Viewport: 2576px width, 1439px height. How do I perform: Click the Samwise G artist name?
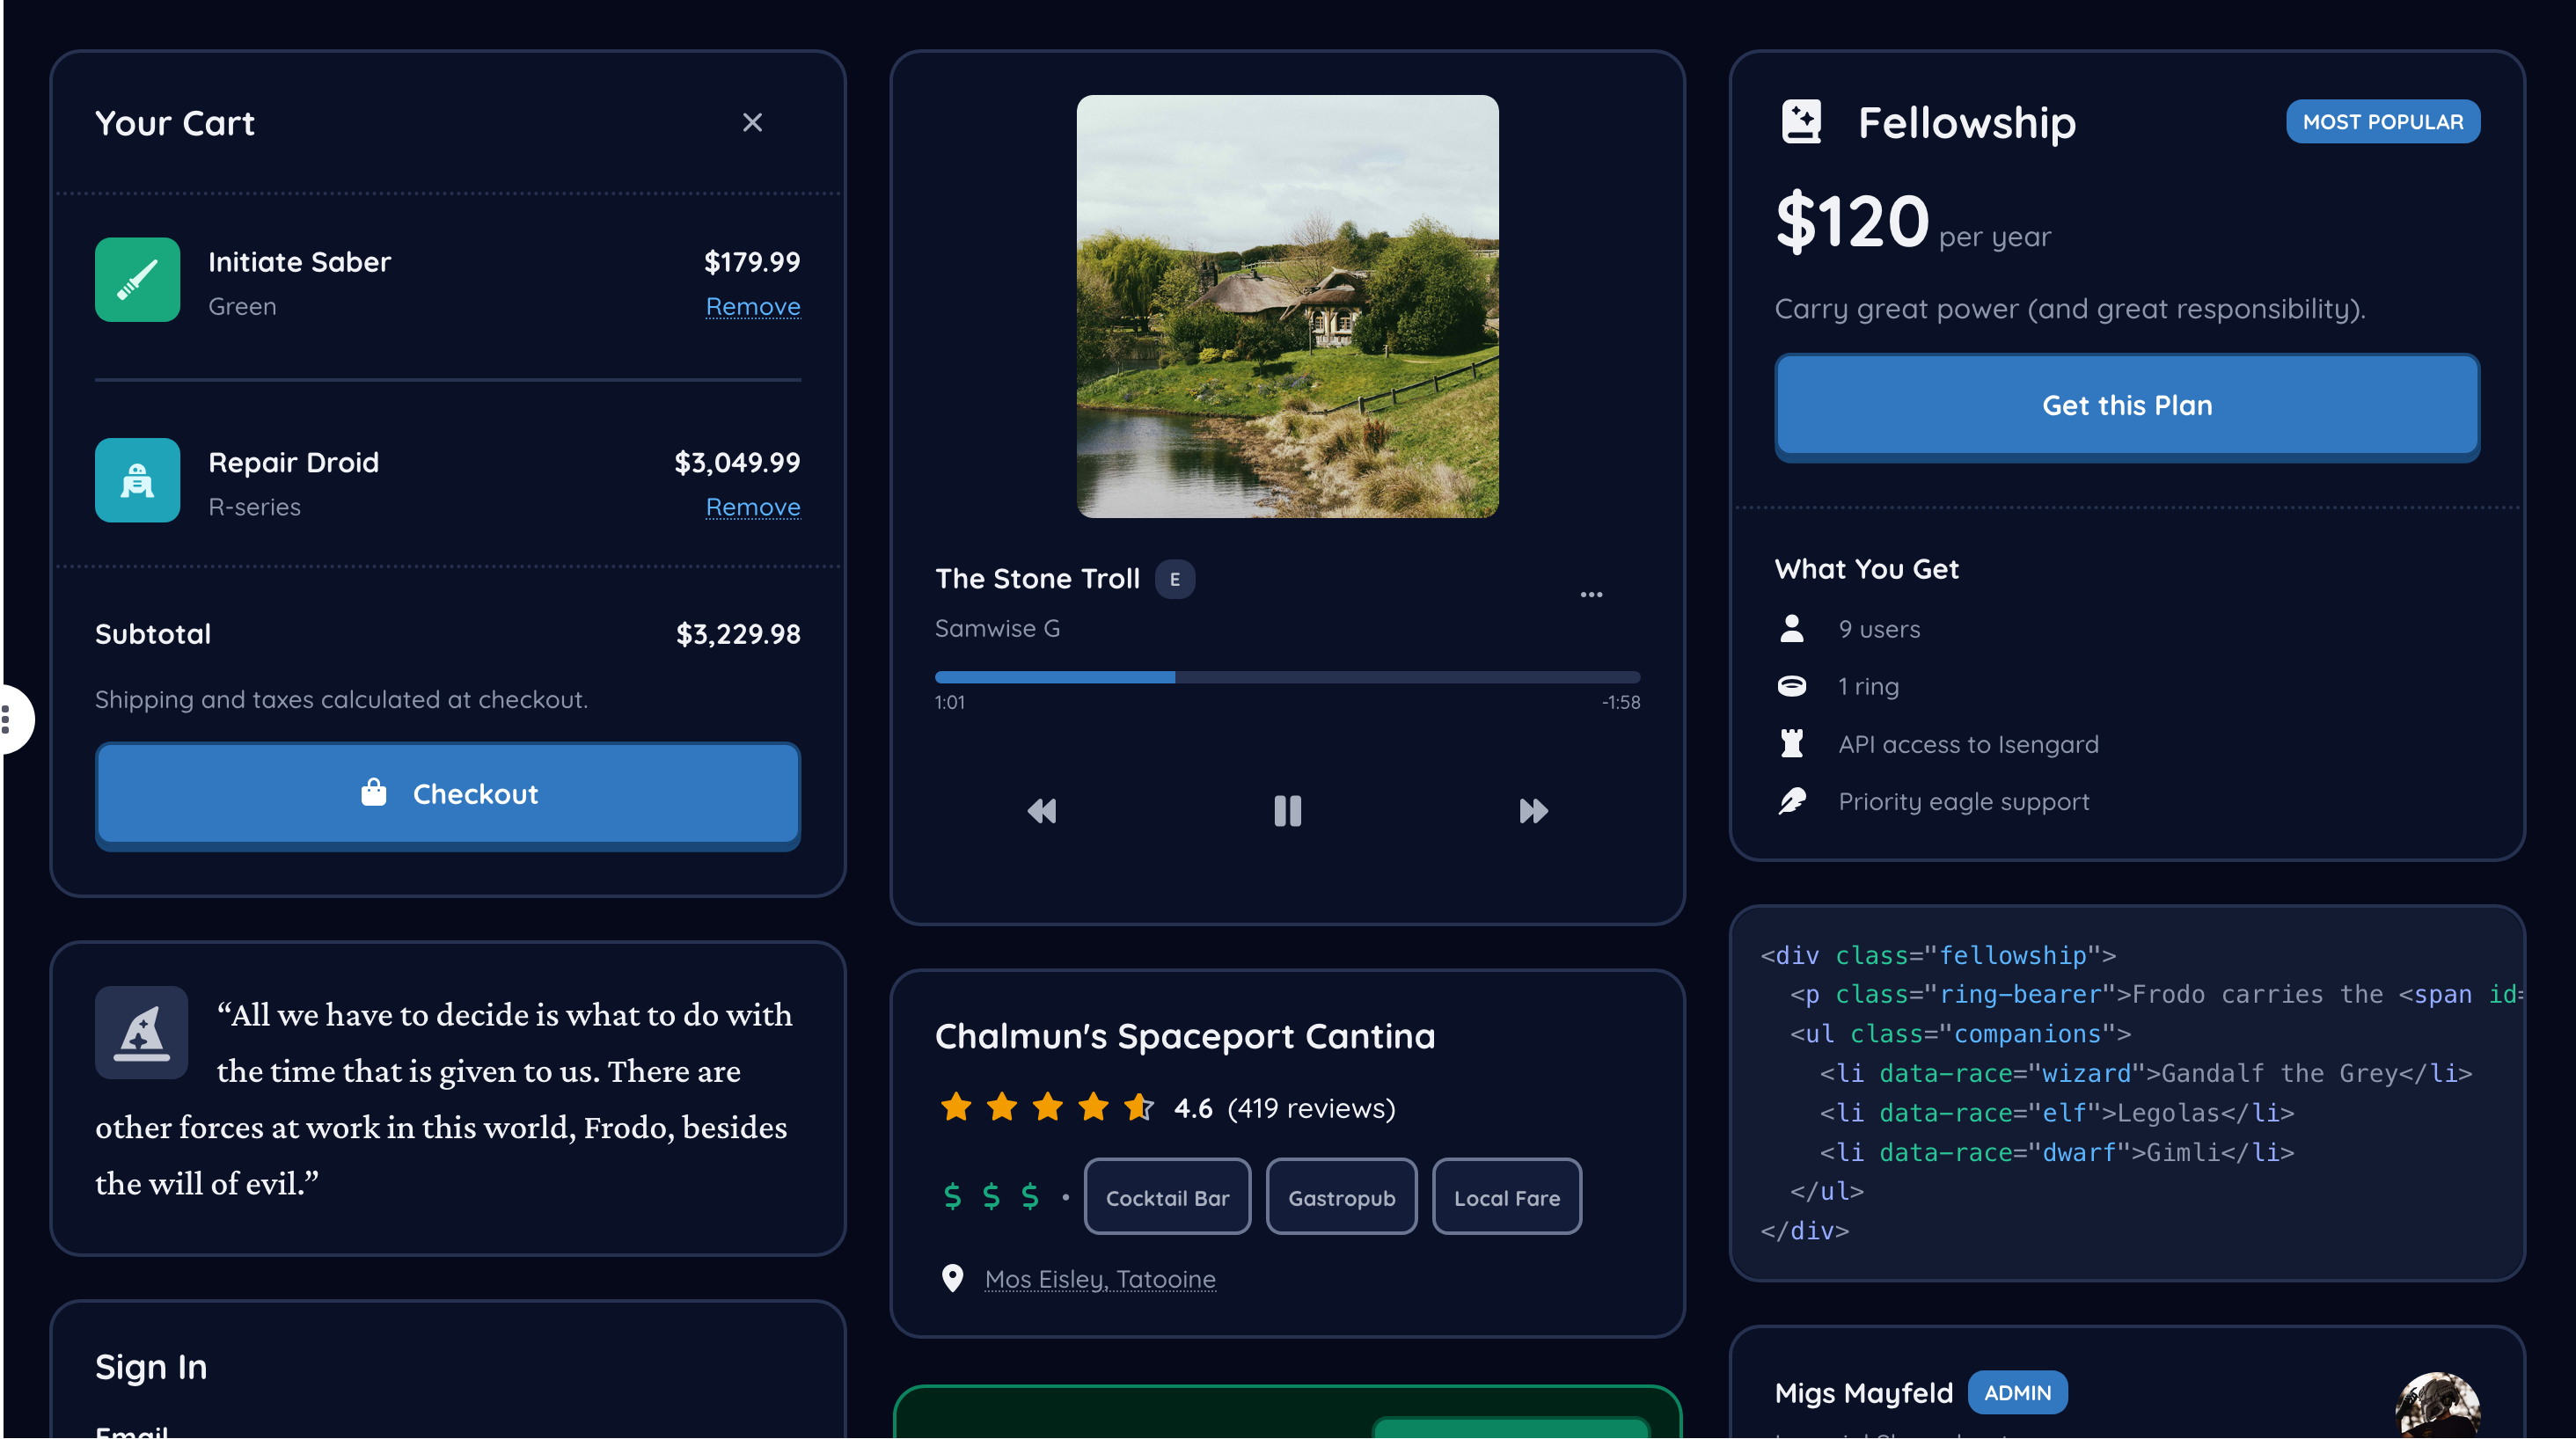click(x=997, y=628)
